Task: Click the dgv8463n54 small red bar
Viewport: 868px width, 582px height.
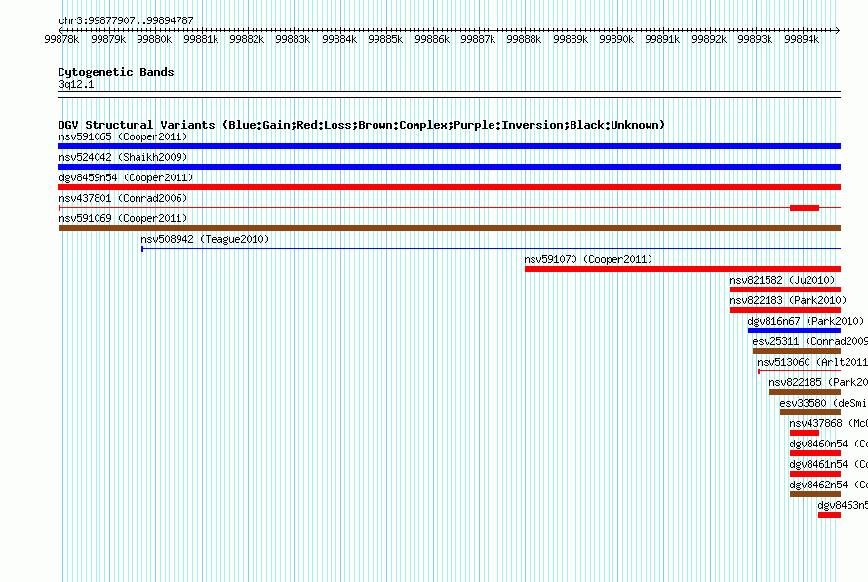Action: pyautogui.click(x=829, y=515)
